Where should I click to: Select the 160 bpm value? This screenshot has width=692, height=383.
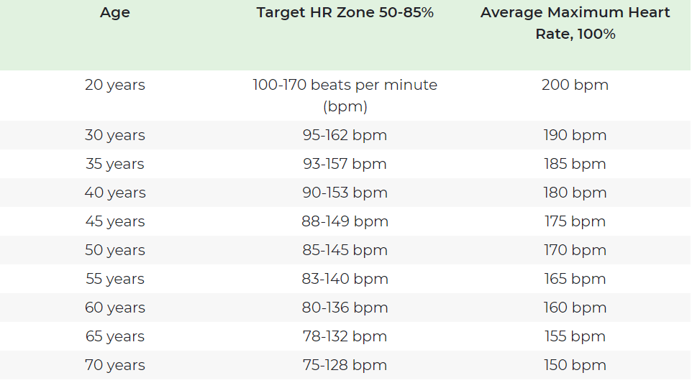[x=575, y=308]
